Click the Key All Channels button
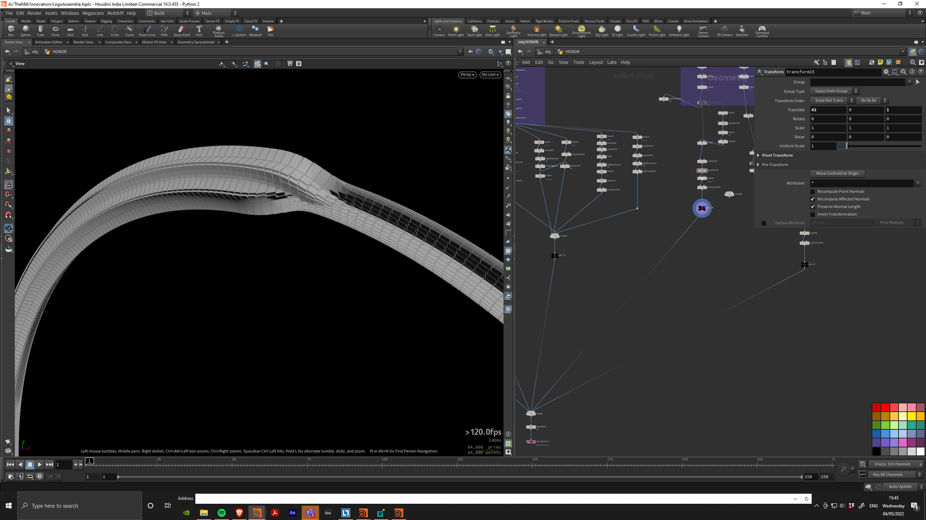 tap(887, 474)
